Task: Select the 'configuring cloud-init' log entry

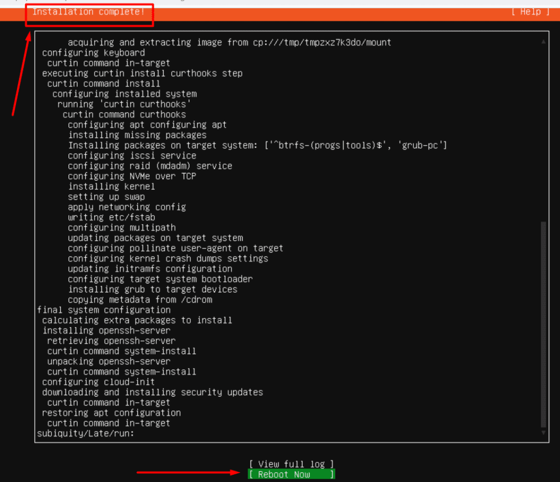Action: 98,382
